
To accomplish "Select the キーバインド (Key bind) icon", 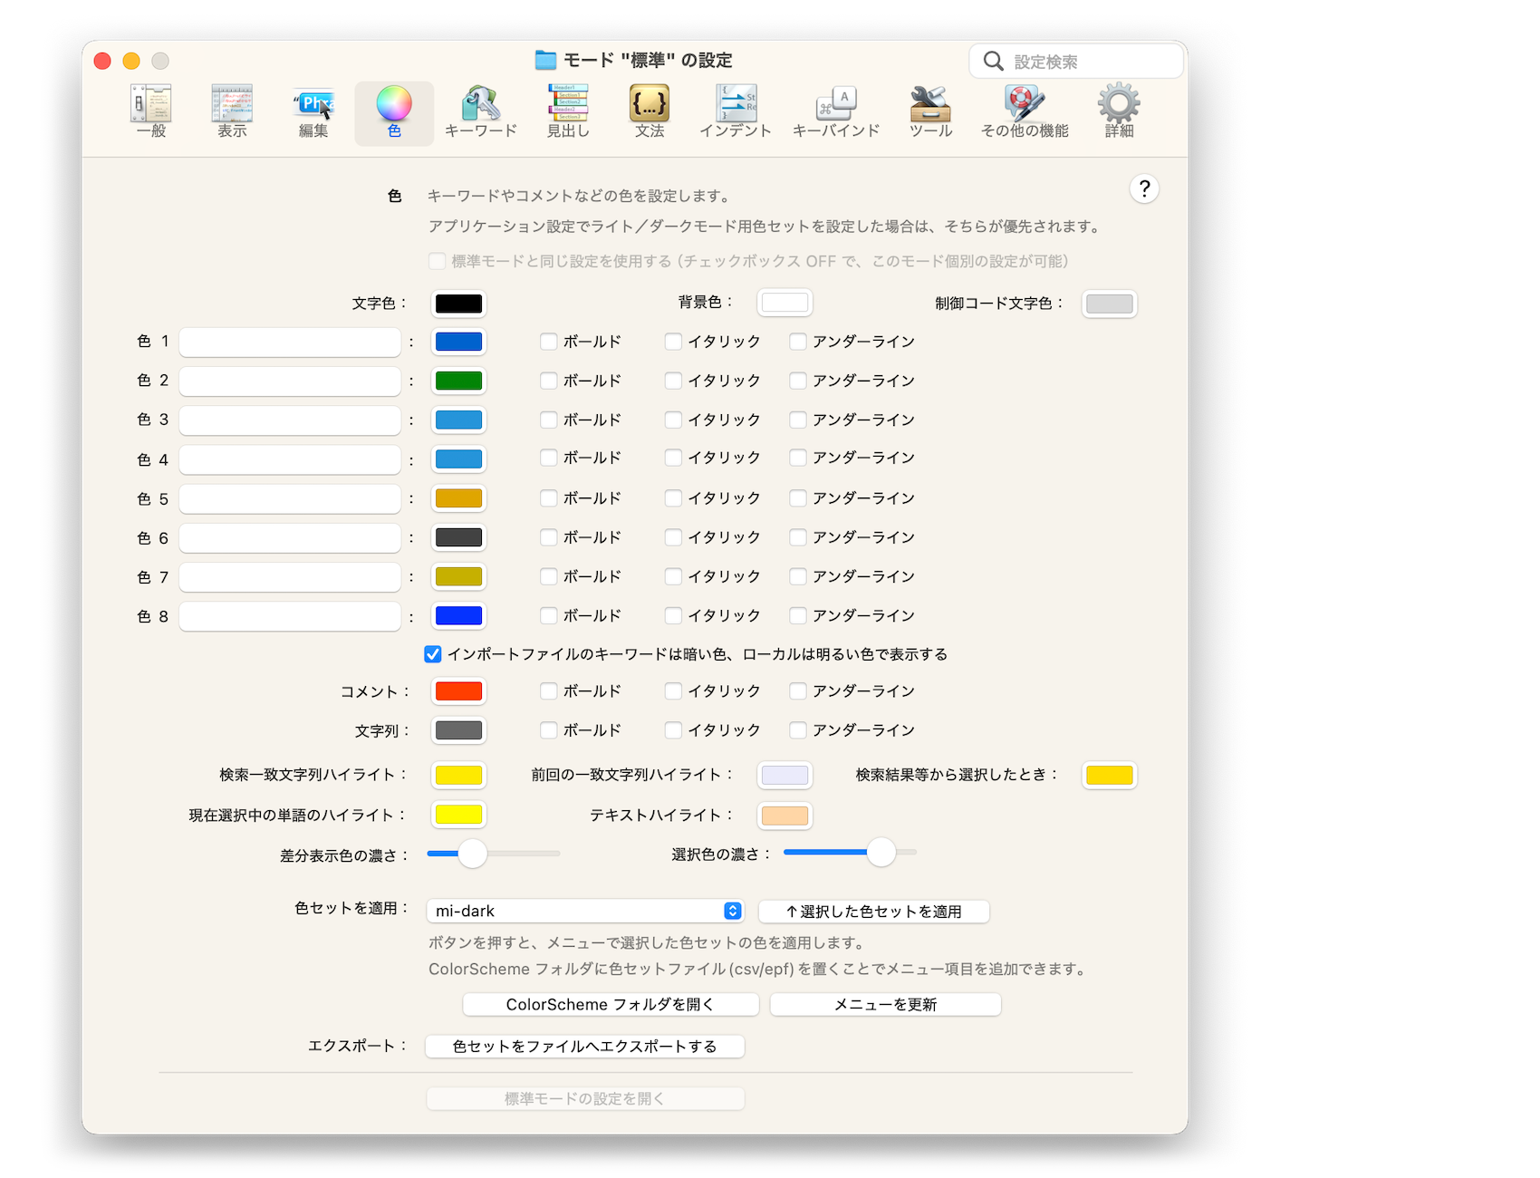I will pos(835,112).
